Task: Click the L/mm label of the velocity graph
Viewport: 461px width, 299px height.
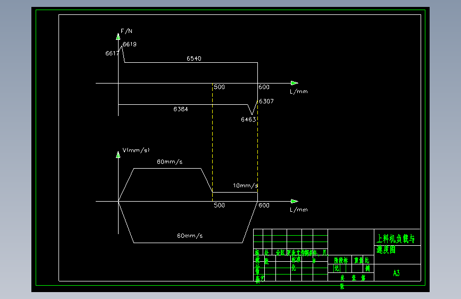Action: [299, 210]
